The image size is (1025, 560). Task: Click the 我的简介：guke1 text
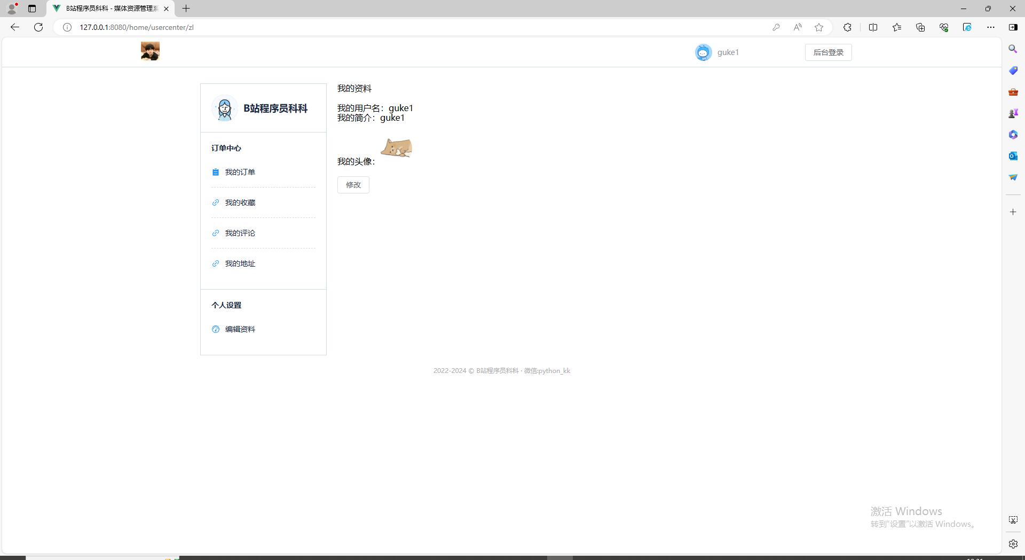pyautogui.click(x=370, y=118)
